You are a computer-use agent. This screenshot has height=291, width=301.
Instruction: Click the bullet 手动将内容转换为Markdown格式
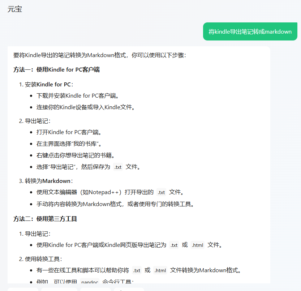pos(116,204)
